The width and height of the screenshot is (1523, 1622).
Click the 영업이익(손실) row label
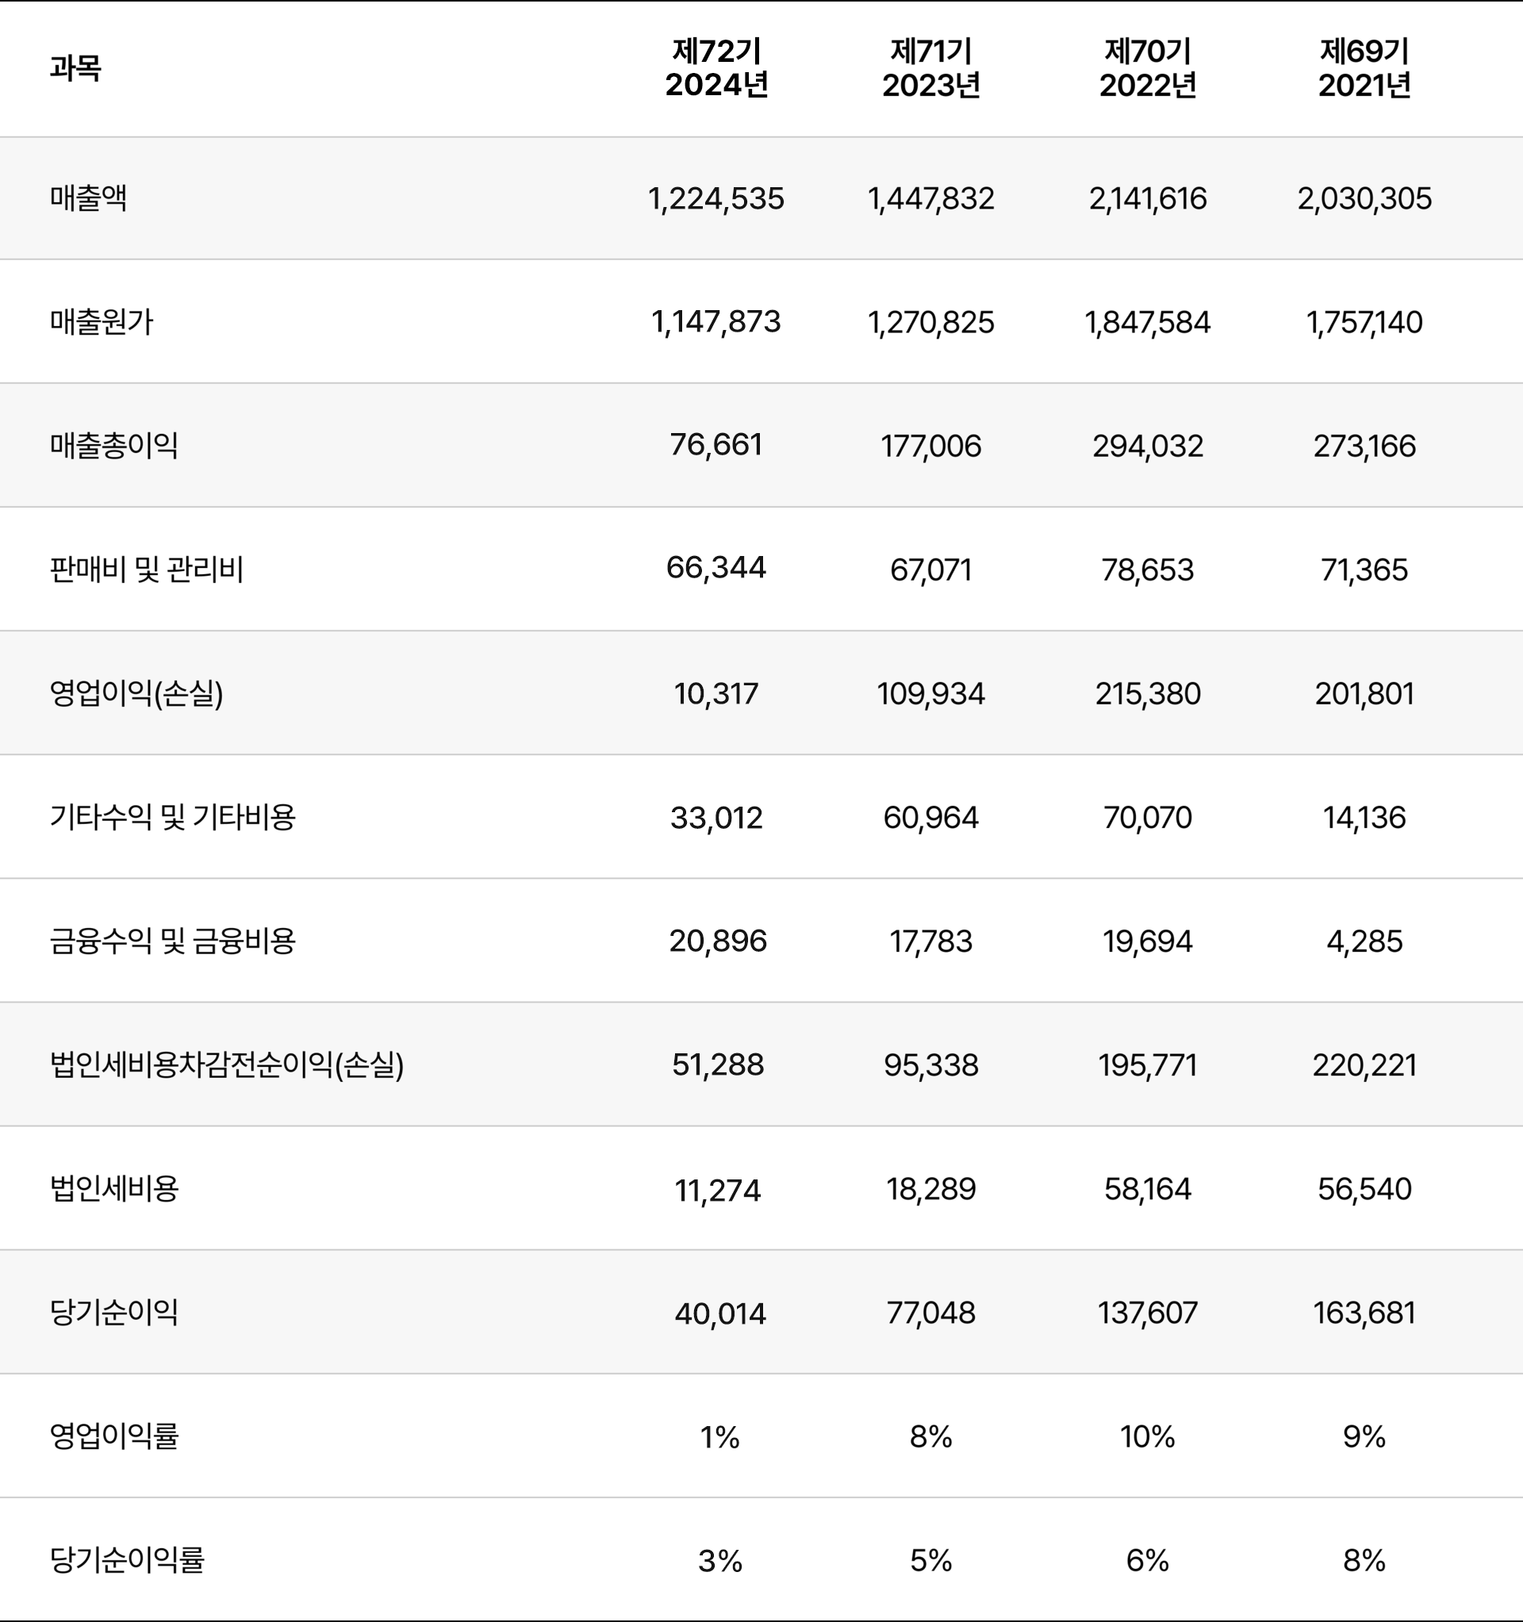point(136,693)
